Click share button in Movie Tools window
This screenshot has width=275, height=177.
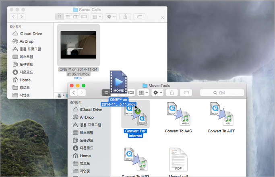172,93
